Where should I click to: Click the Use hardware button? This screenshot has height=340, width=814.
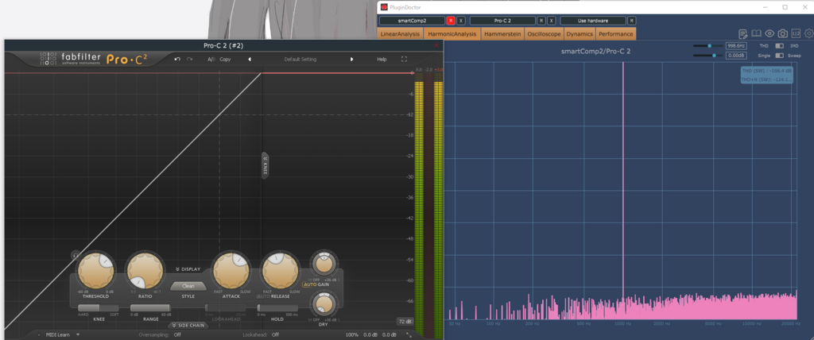[593, 21]
